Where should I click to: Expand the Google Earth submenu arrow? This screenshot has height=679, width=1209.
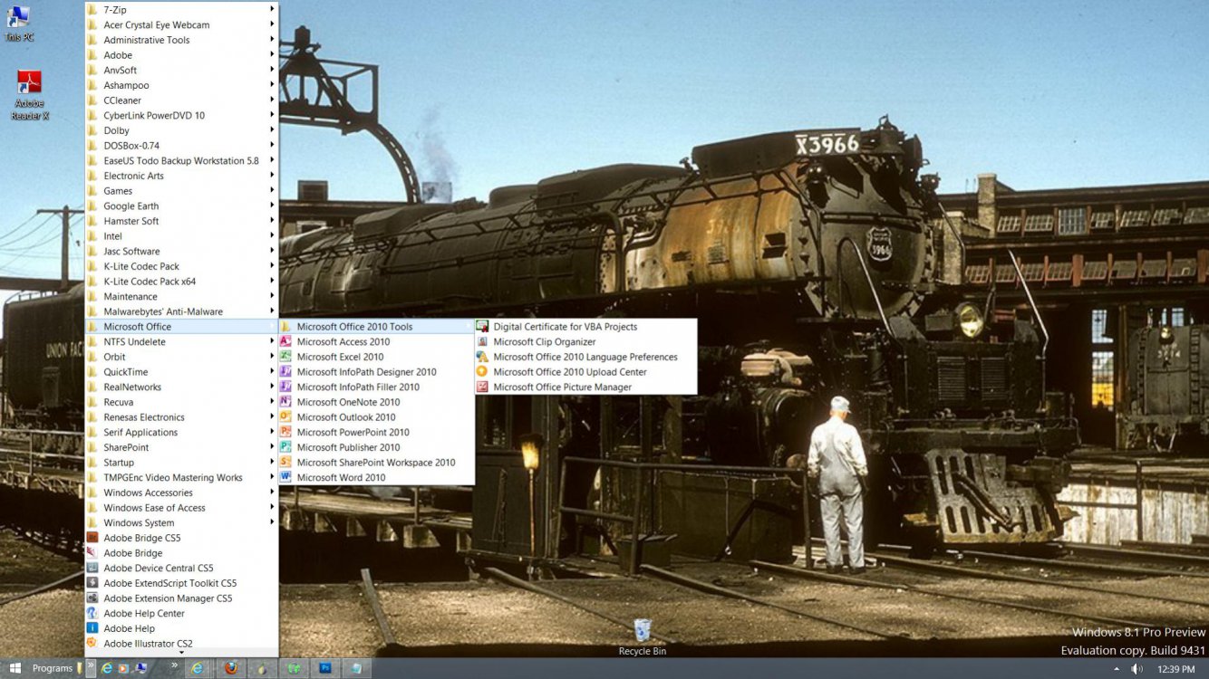click(x=272, y=206)
